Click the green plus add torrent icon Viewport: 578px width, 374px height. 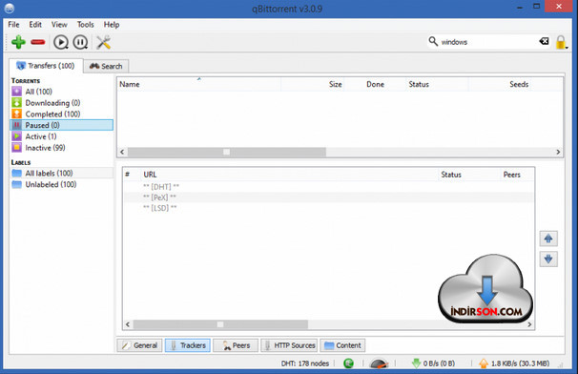point(18,42)
